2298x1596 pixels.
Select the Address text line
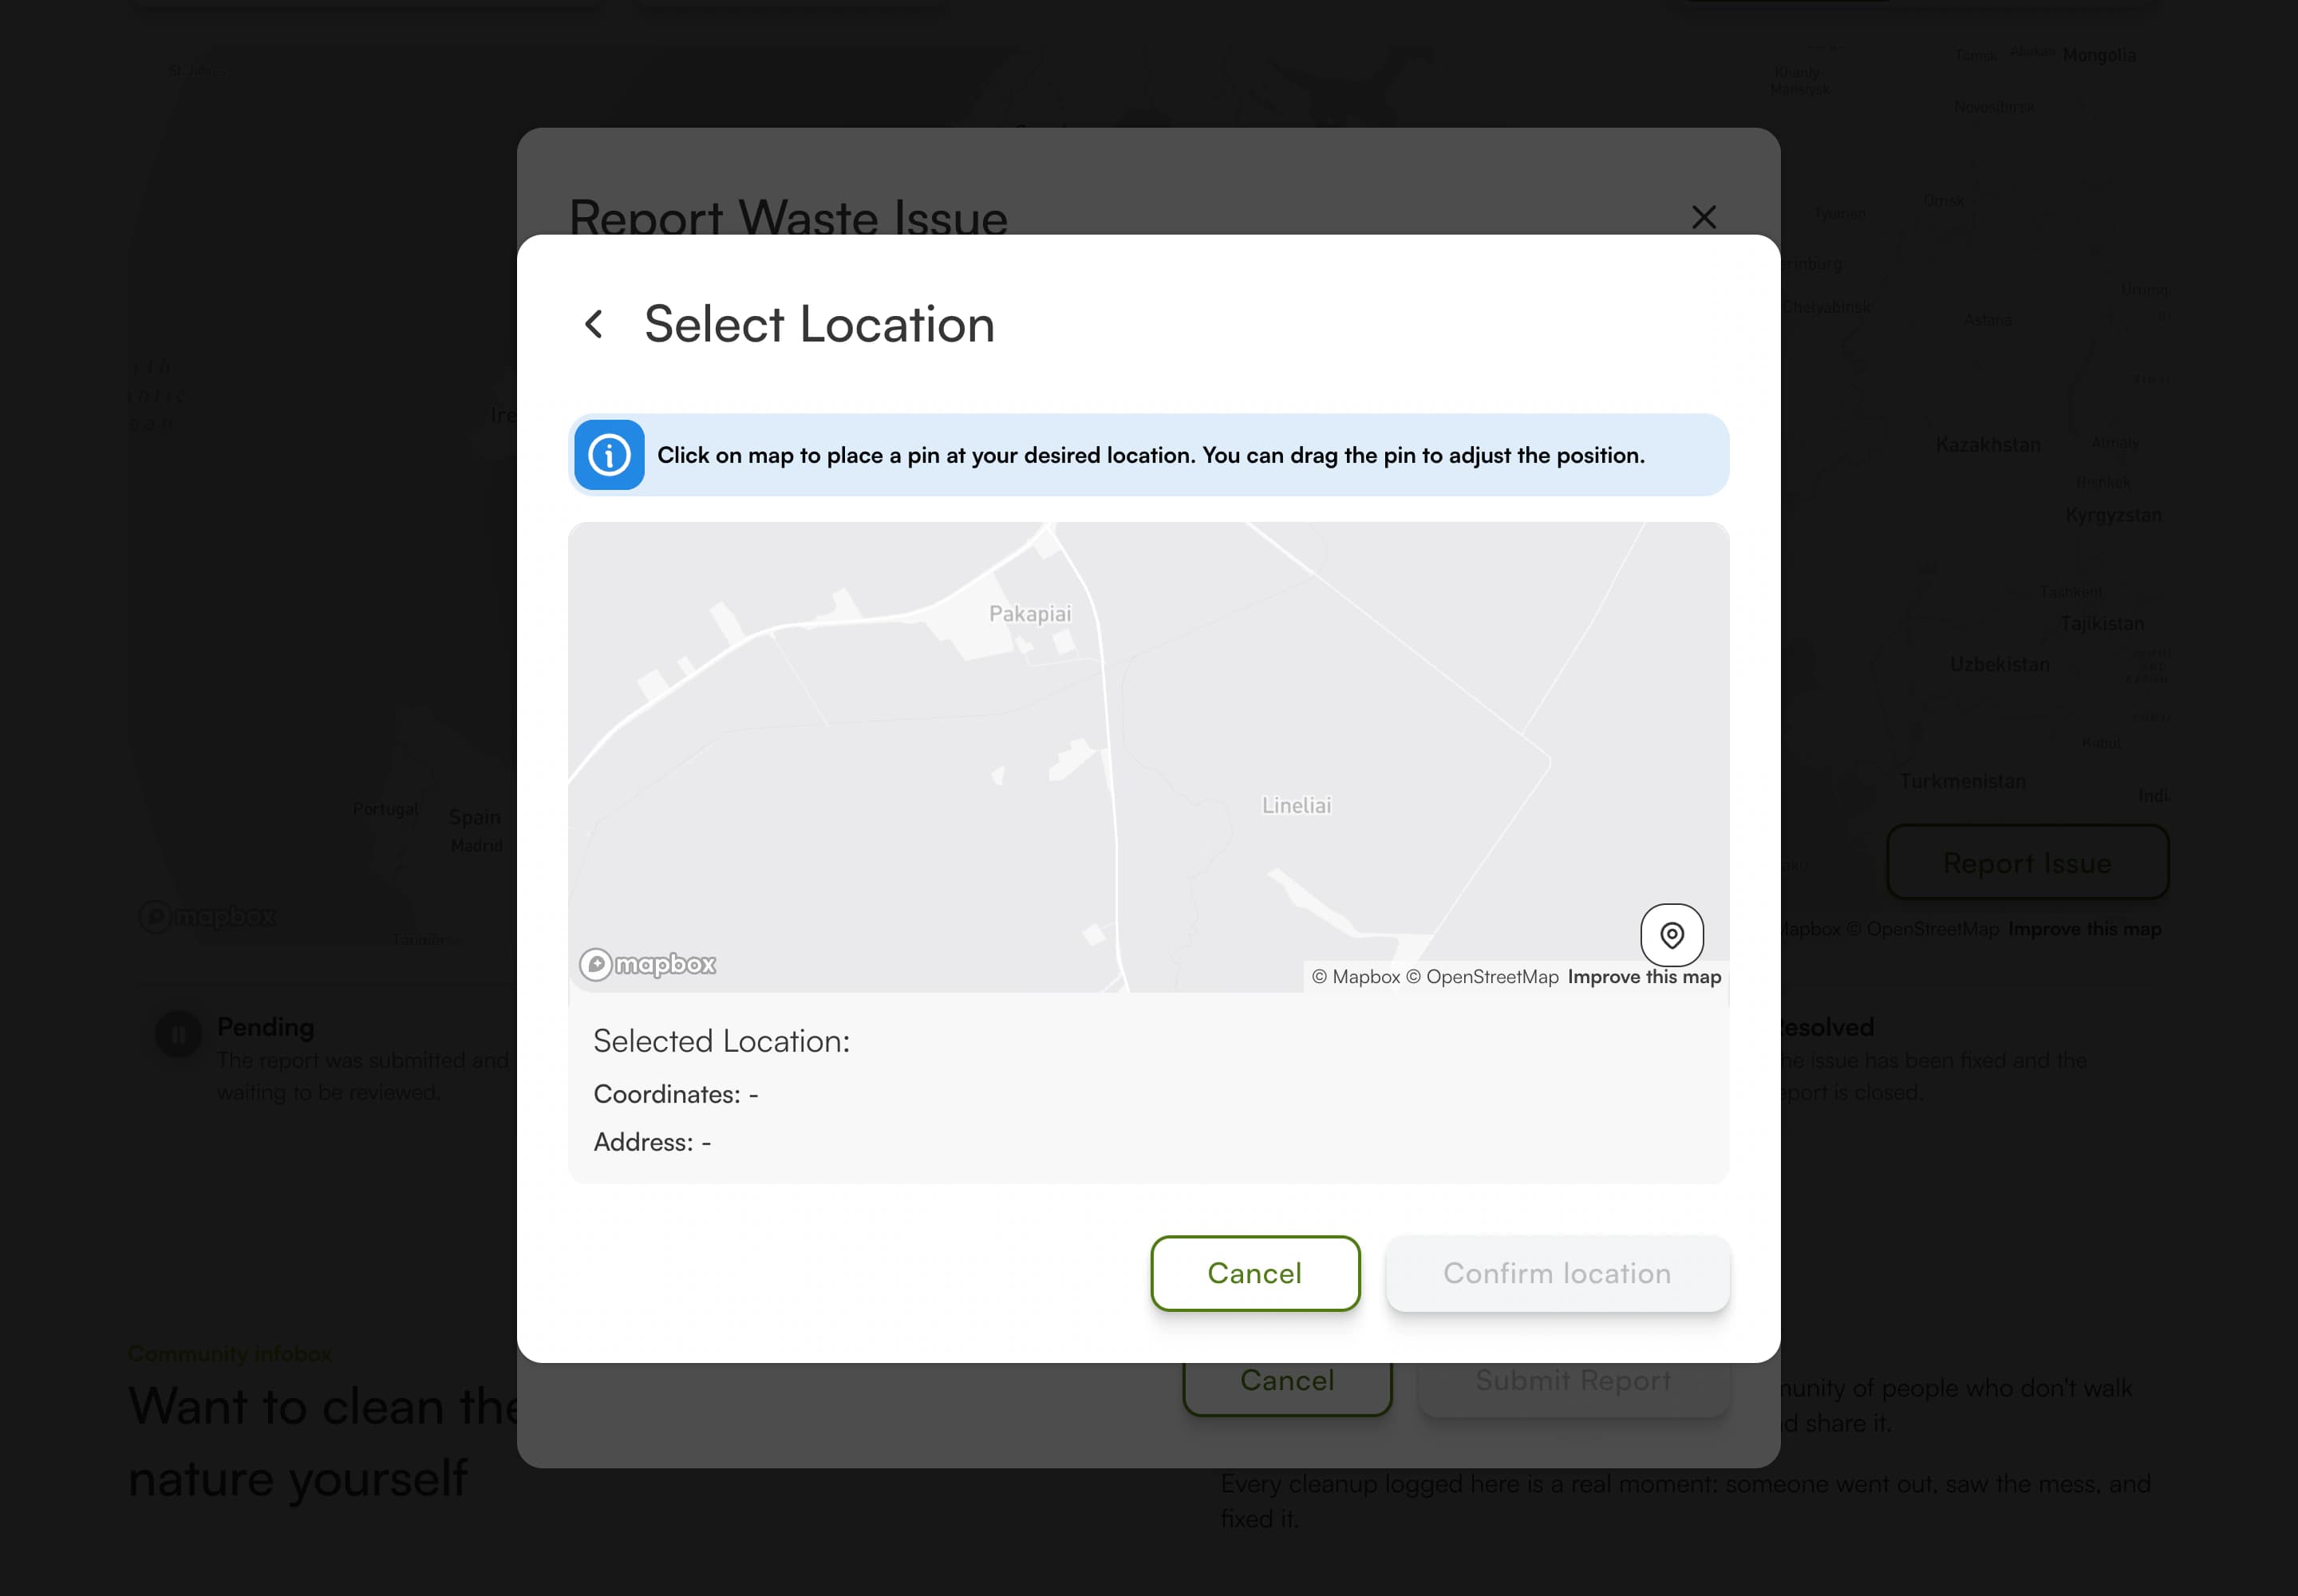coord(652,1142)
